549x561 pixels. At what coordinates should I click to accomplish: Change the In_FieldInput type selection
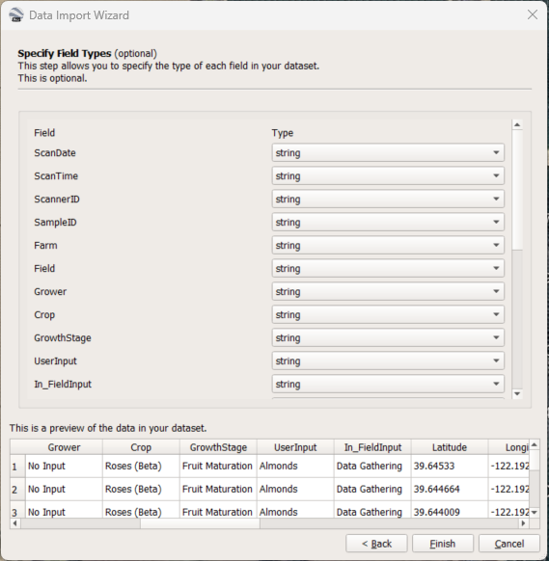point(388,384)
